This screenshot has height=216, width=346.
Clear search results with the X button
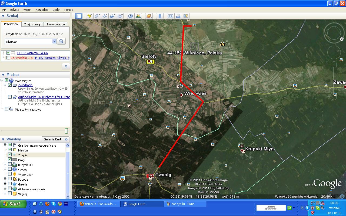coord(66,66)
